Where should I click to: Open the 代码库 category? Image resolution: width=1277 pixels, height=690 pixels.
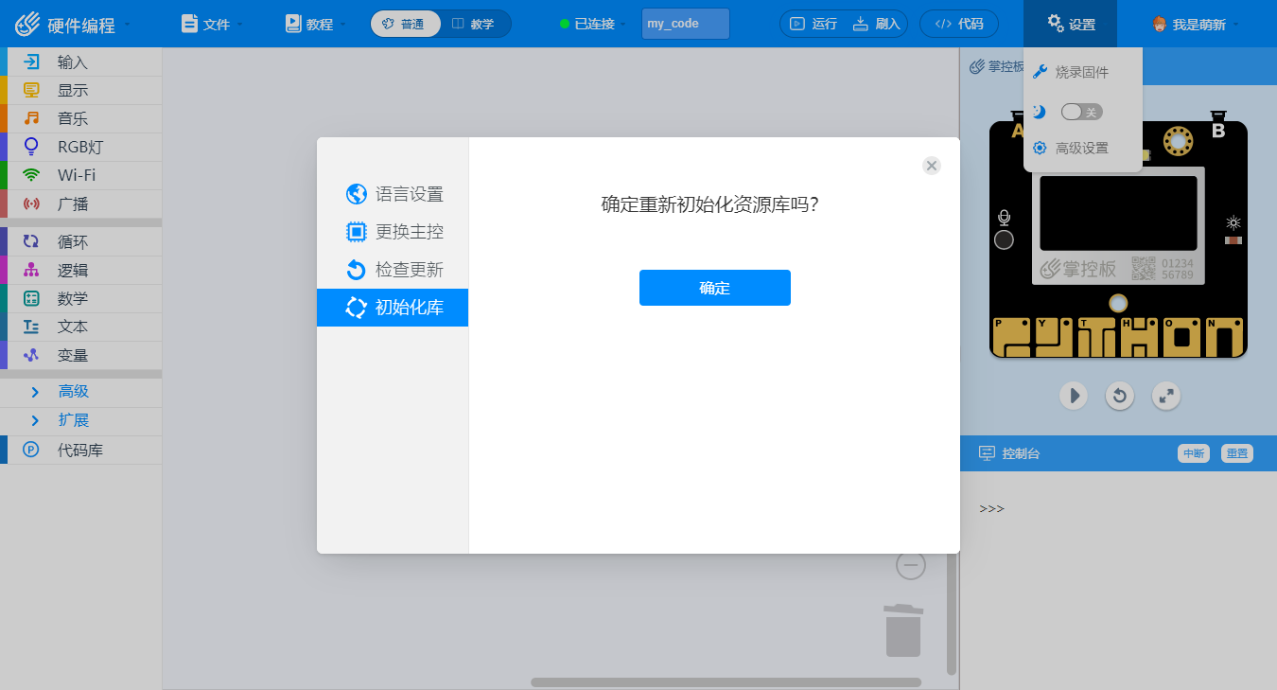click(x=81, y=451)
